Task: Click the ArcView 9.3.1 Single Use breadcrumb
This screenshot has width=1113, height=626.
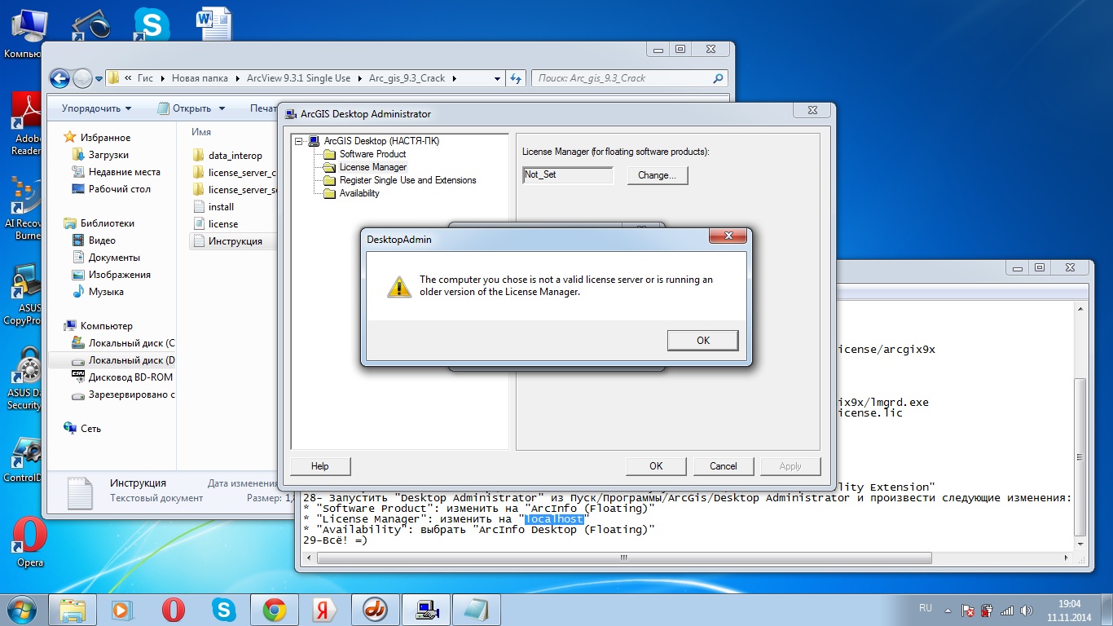Action: pyautogui.click(x=298, y=78)
